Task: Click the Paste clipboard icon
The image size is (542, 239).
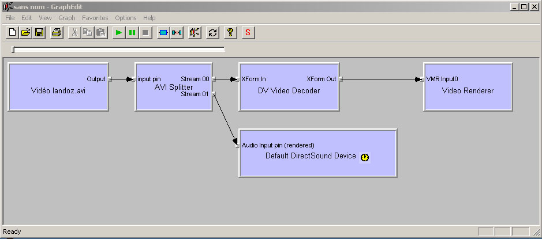Action: (x=101, y=33)
